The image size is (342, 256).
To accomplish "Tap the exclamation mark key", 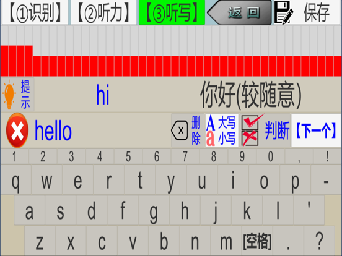I will coord(327,156).
